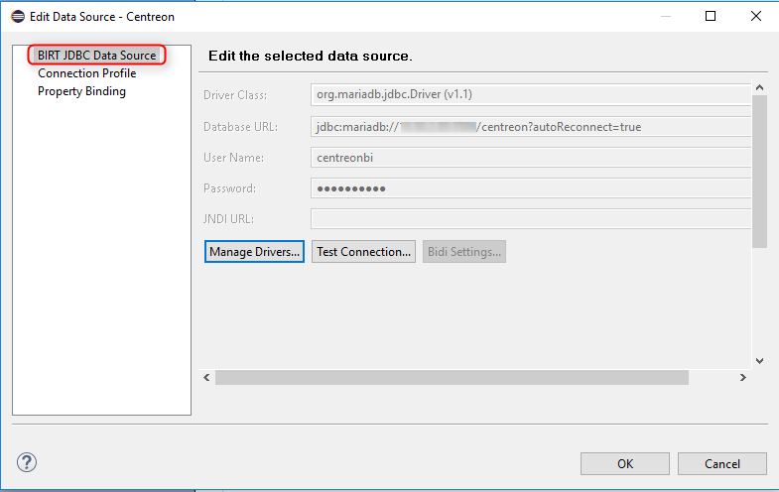
Task: Click the Driver Class field
Action: pos(528,95)
